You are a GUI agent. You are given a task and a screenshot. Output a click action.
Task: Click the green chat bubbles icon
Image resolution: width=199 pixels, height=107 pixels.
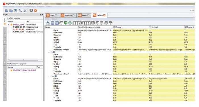point(66,23)
